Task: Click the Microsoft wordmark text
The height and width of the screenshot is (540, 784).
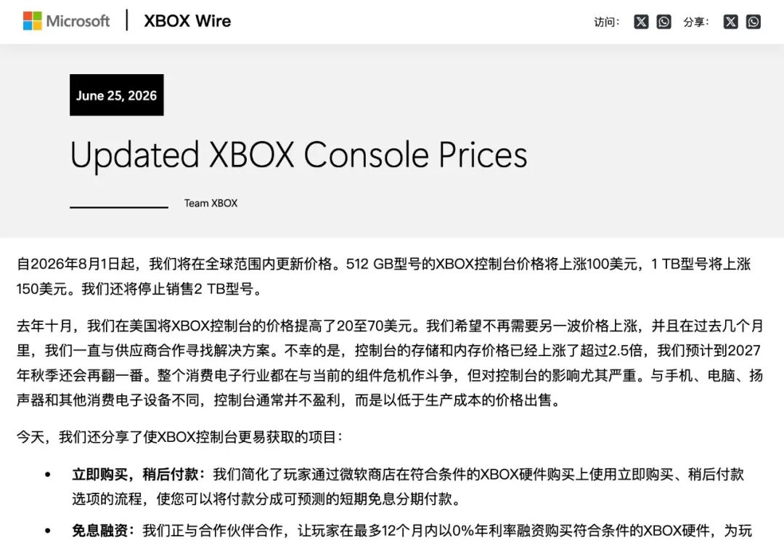Action: pyautogui.click(x=78, y=21)
